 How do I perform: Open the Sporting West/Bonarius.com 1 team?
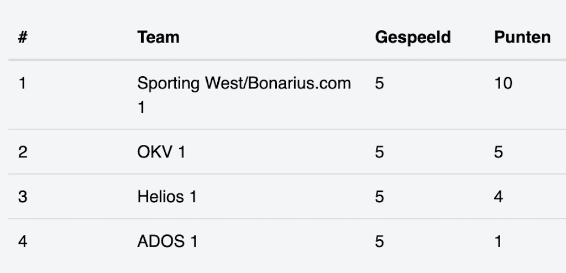pyautogui.click(x=244, y=84)
